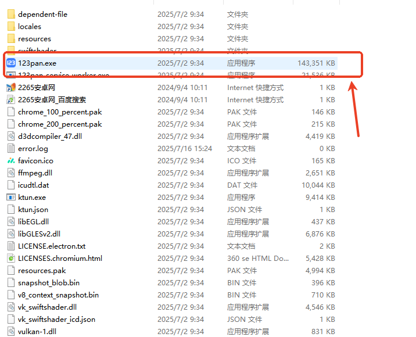Click the 360 se HTML Do... type cell
The image size is (416, 337).
[258, 259]
